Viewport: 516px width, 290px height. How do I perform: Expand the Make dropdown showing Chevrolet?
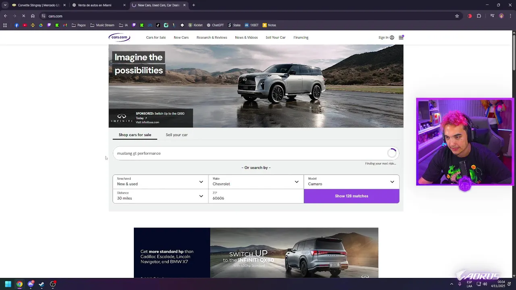256,182
